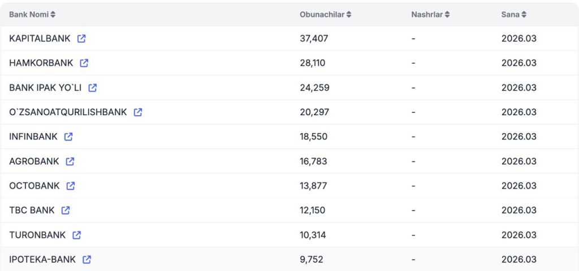
Task: Click the HAMKORBANK bank name
Action: click(x=41, y=63)
